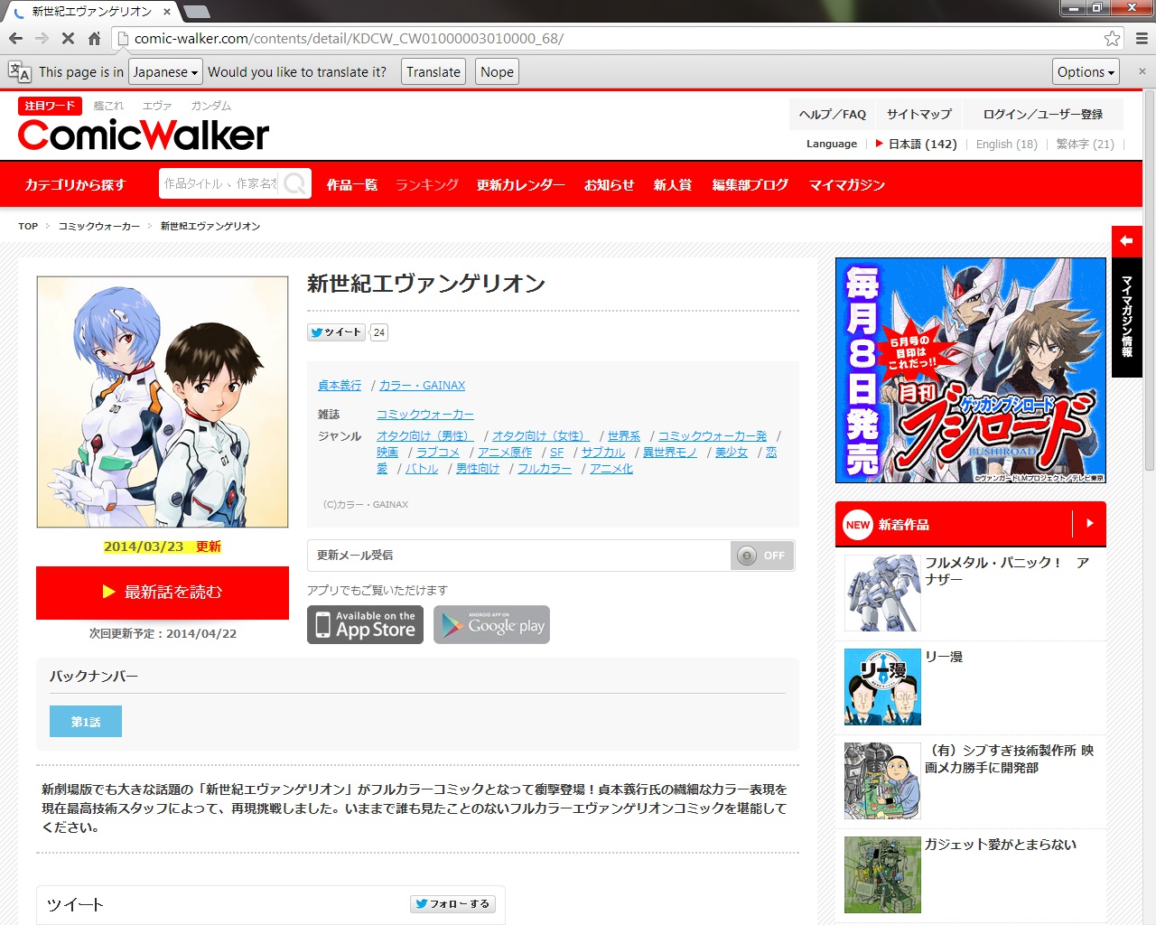Click the バトル genre link
1156x925 pixels.
point(422,469)
